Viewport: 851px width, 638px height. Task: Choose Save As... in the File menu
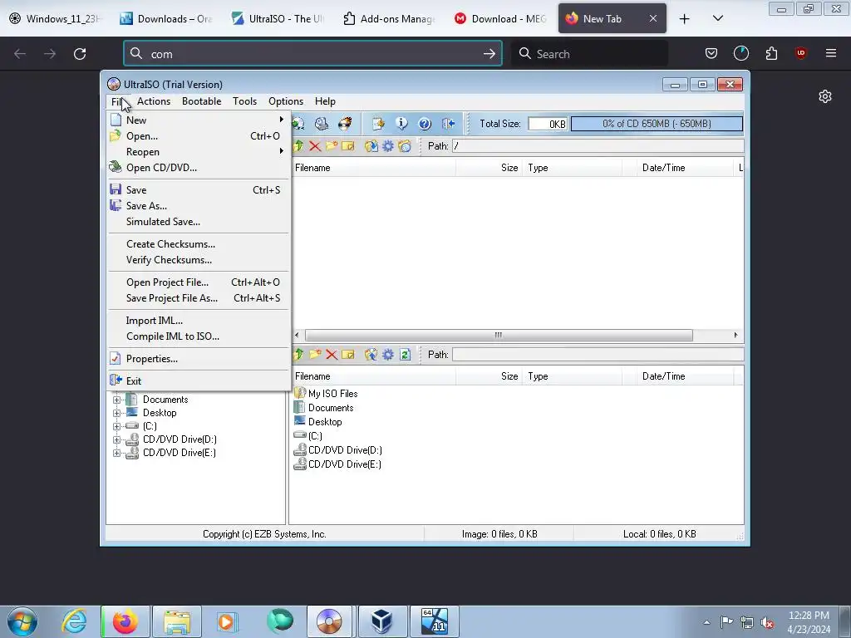coord(198,206)
